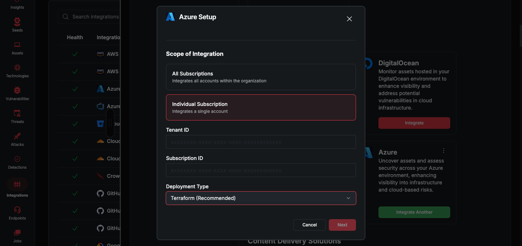Go to Assets section
Viewport: 522px width, 246px height.
tap(17, 48)
